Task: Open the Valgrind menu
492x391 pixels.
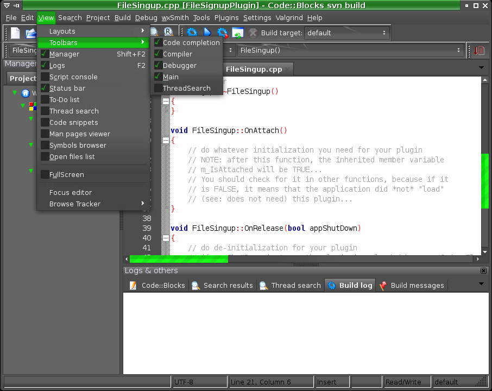Action: [289, 17]
